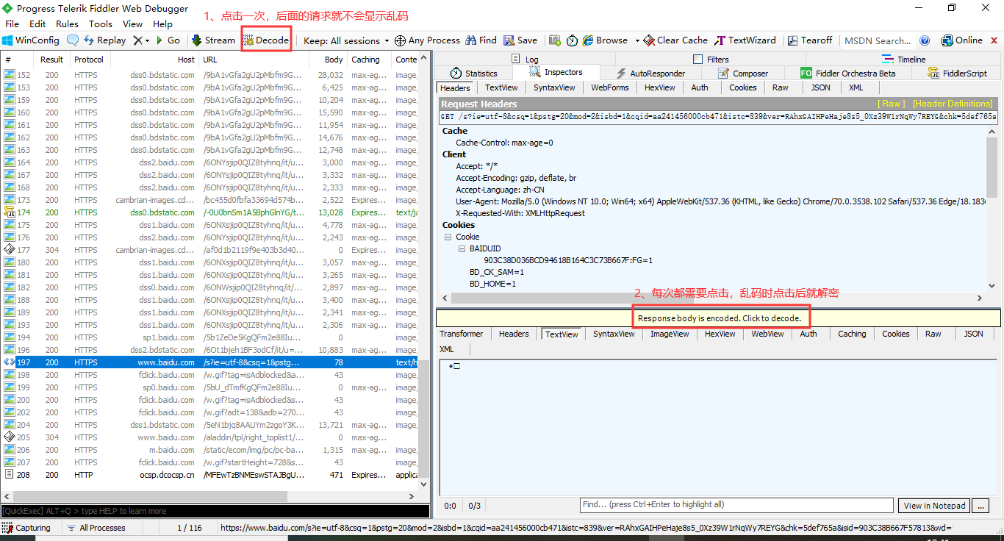Collapse the Cookie tree node
Image resolution: width=1004 pixels, height=541 pixels.
pos(448,236)
